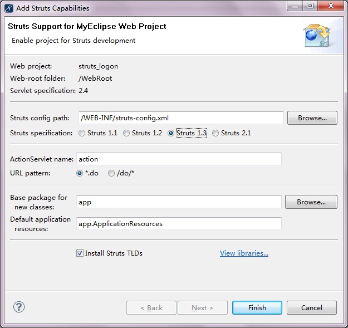Click the help question mark icon
The image size is (348, 328).
pyautogui.click(x=19, y=307)
